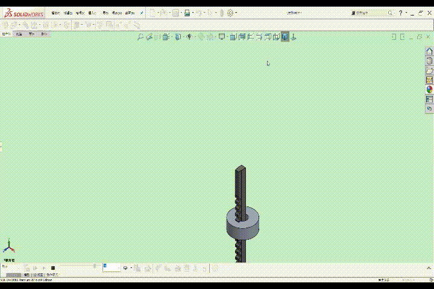Viewport: 434px width, 289px height.
Task: Click the Motion Study tab at the bottom
Action: tap(52, 275)
